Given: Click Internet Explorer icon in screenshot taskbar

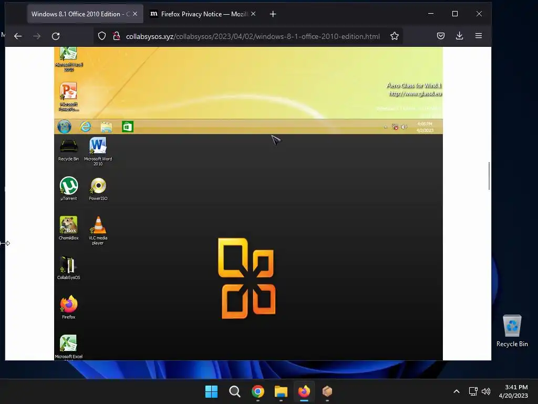Looking at the screenshot, I should point(86,127).
